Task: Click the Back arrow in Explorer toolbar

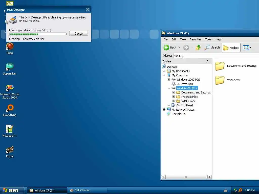Action: [x=170, y=47]
